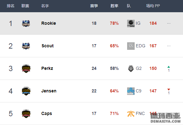Open the Fnatic team logo
Viewport: 183px width, 125px height.
[x=131, y=114]
